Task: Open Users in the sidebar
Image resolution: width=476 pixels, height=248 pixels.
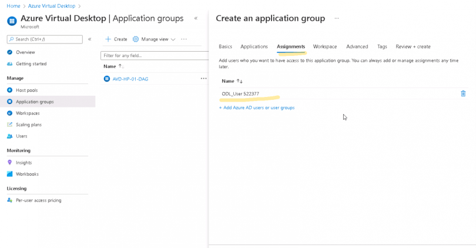Action: tap(22, 136)
